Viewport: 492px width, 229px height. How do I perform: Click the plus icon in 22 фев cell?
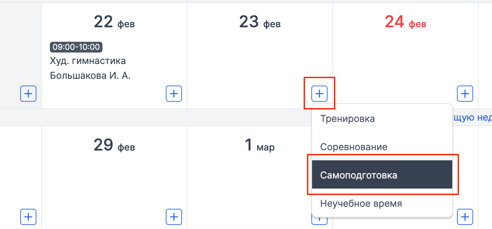coord(174,94)
